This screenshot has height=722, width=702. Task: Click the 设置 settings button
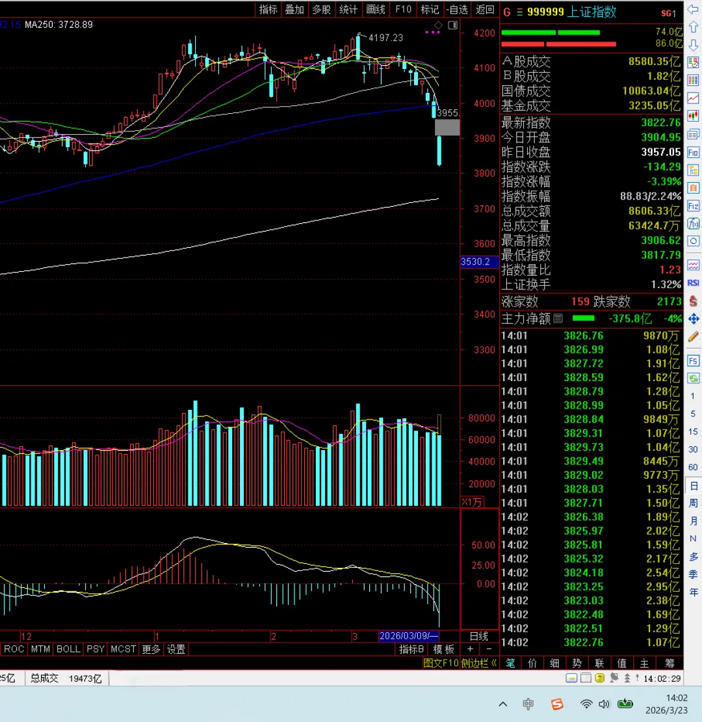pos(176,649)
